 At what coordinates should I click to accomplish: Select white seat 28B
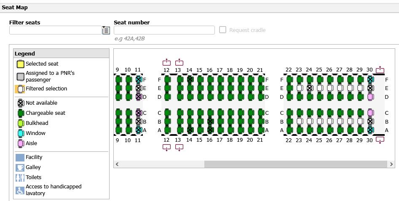(350, 122)
